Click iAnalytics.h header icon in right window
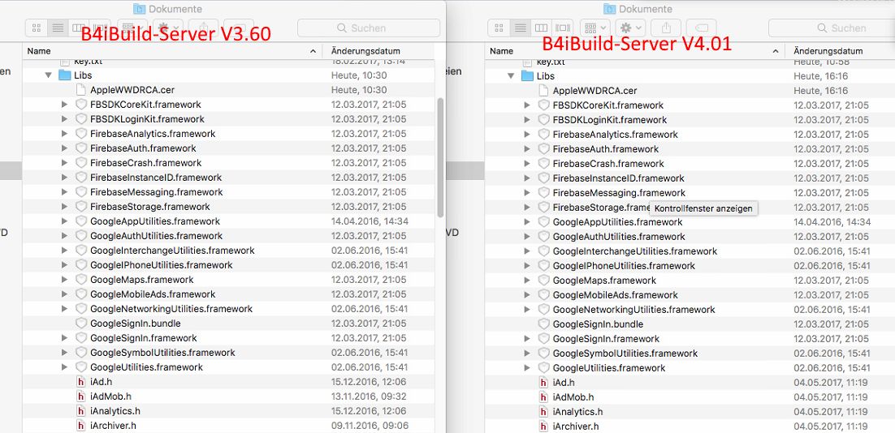Viewport: 895px width, 433px height. point(543,411)
